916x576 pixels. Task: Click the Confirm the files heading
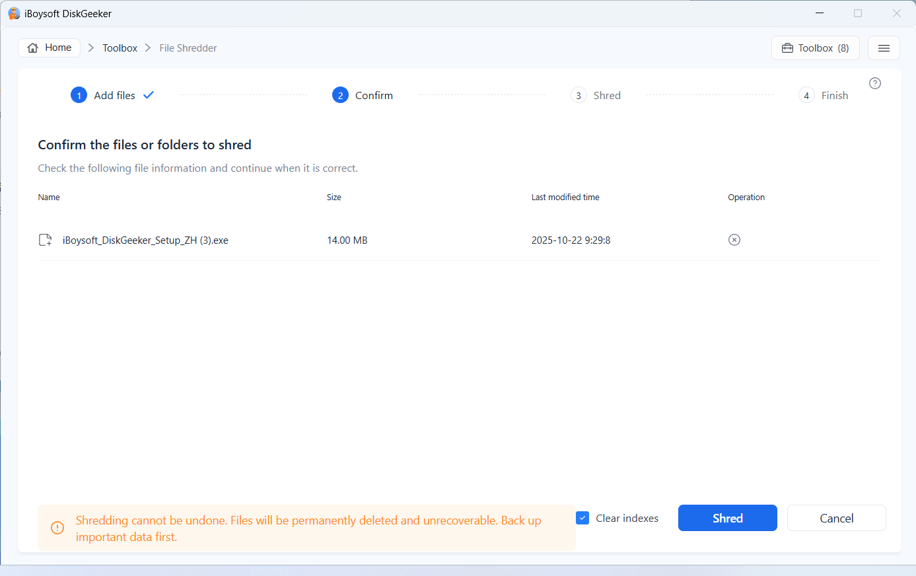coord(145,145)
